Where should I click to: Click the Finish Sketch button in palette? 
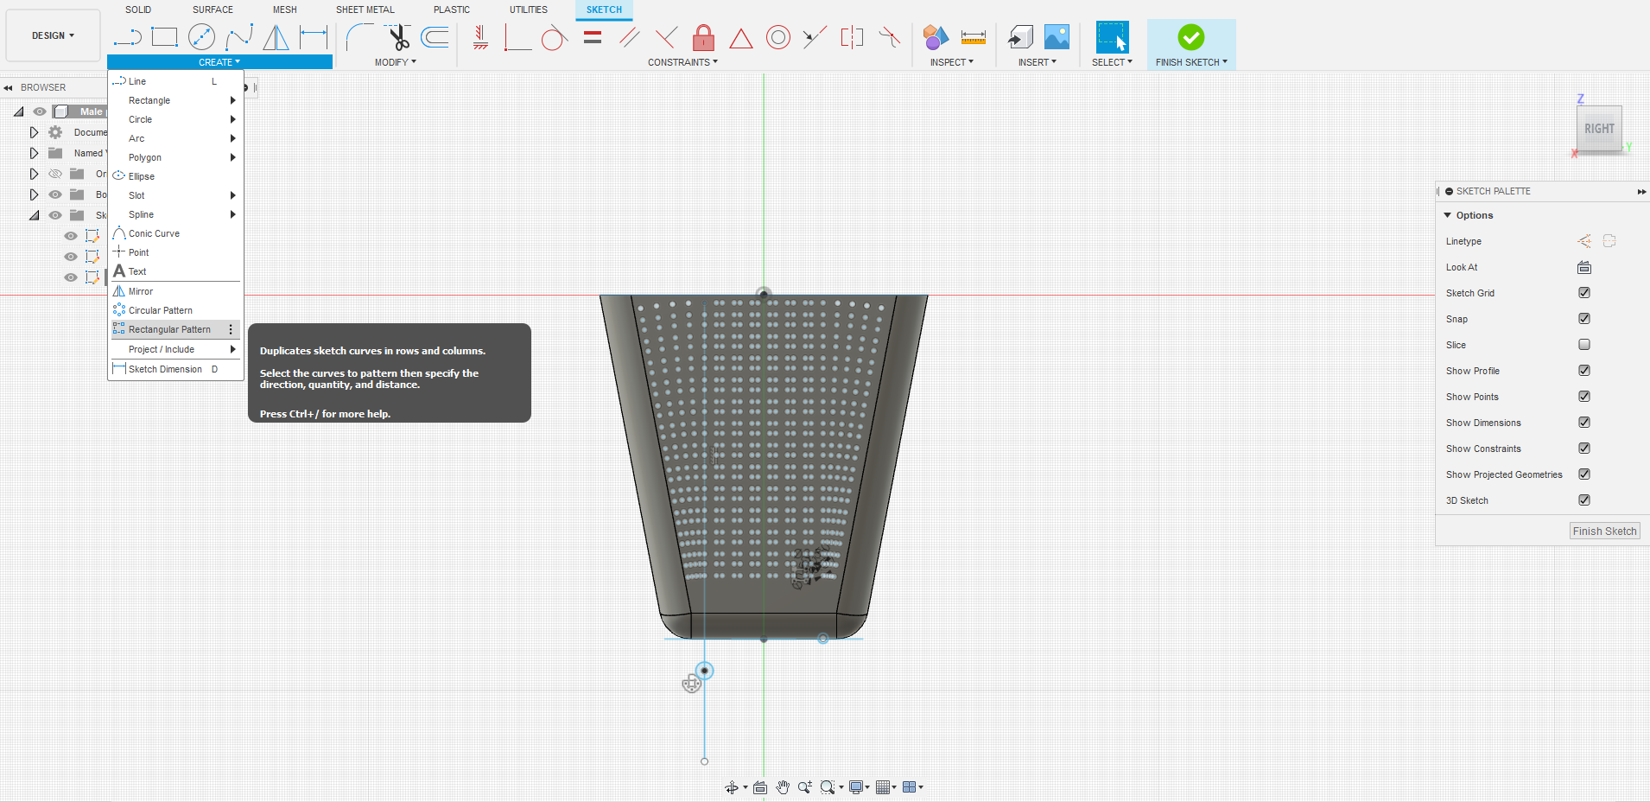click(x=1603, y=531)
